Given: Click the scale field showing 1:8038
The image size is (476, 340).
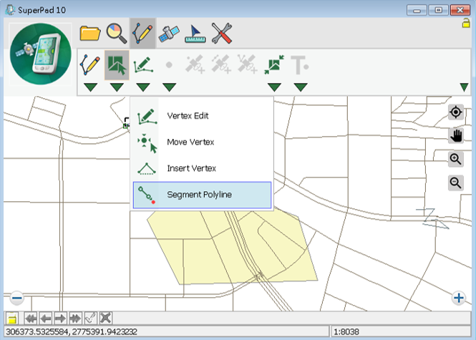Looking at the screenshot, I should (401, 332).
